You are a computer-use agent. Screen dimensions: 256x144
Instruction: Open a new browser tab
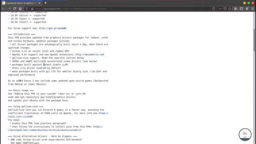coord(46,3)
